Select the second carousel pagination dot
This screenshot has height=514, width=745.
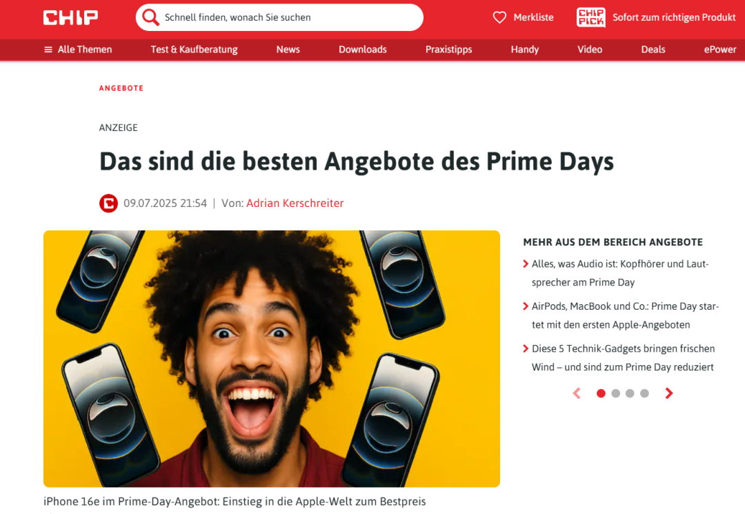[x=616, y=393]
